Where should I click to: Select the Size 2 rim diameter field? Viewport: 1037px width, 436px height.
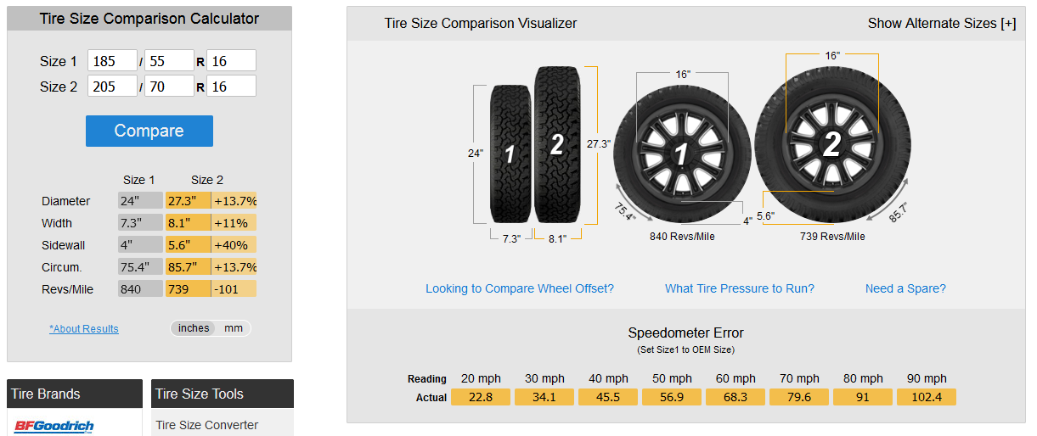[231, 86]
